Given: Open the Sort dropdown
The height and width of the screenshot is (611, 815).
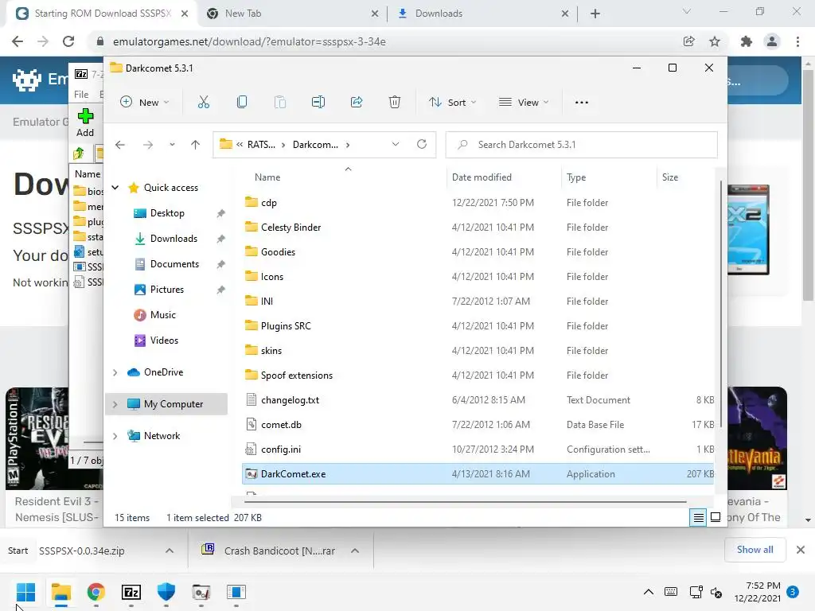Looking at the screenshot, I should click(x=453, y=103).
